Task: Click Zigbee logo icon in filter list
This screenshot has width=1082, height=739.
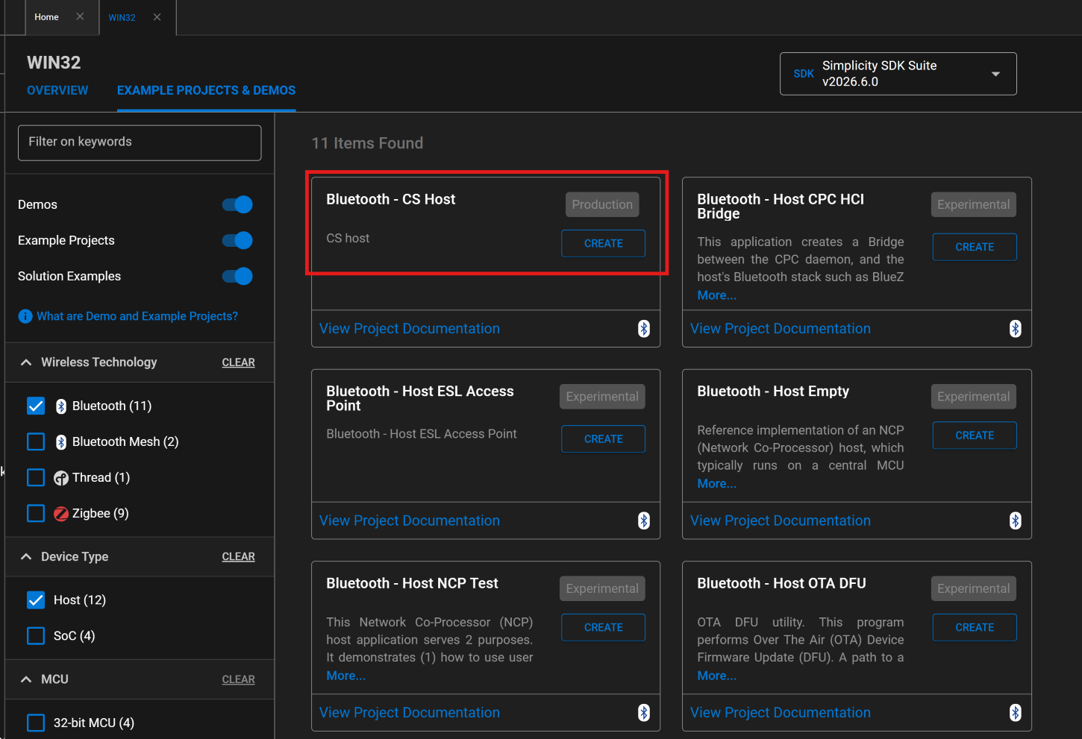Action: pos(61,514)
